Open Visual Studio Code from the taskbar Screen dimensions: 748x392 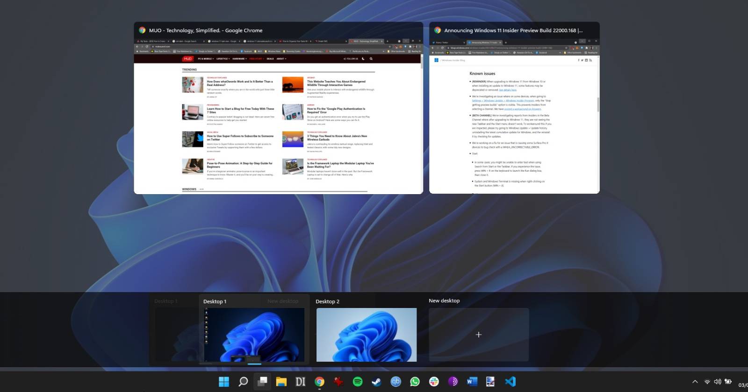click(x=510, y=382)
